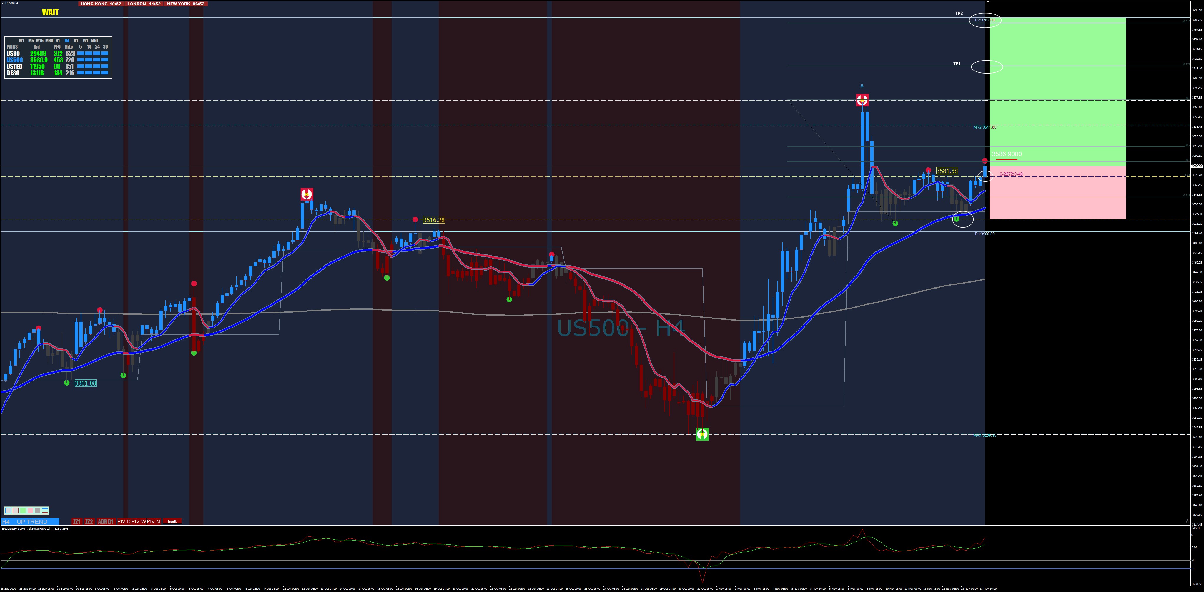Screen dimensions: 1204x592
Task: Click the light green palette color swatch
Action: coord(23,511)
